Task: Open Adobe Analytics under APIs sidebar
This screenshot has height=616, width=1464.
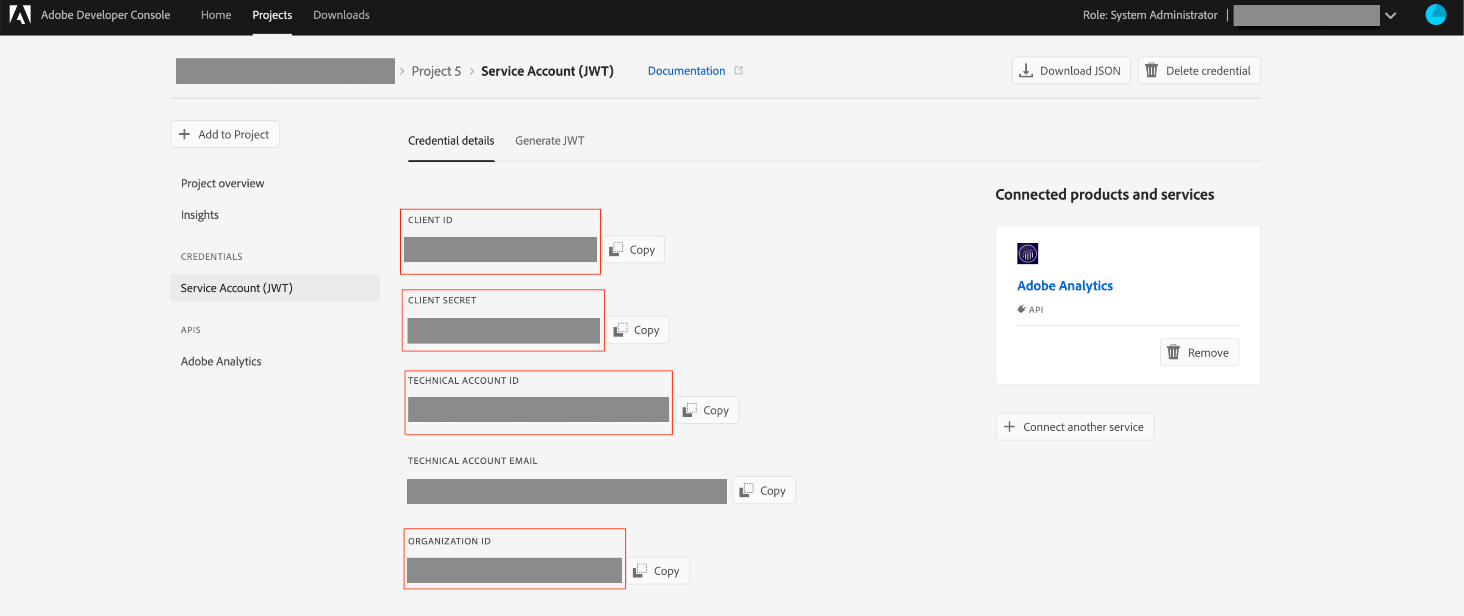Action: 221,361
